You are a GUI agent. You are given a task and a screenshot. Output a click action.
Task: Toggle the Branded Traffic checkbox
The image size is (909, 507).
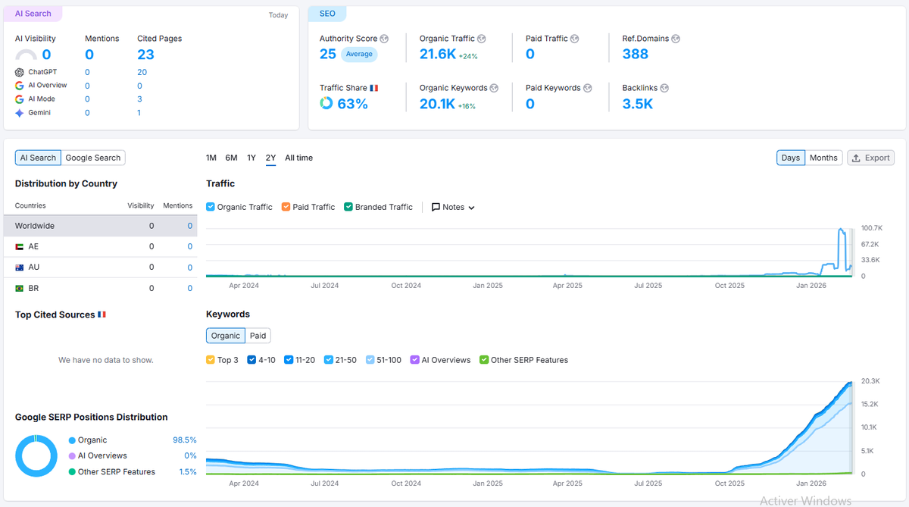point(348,207)
